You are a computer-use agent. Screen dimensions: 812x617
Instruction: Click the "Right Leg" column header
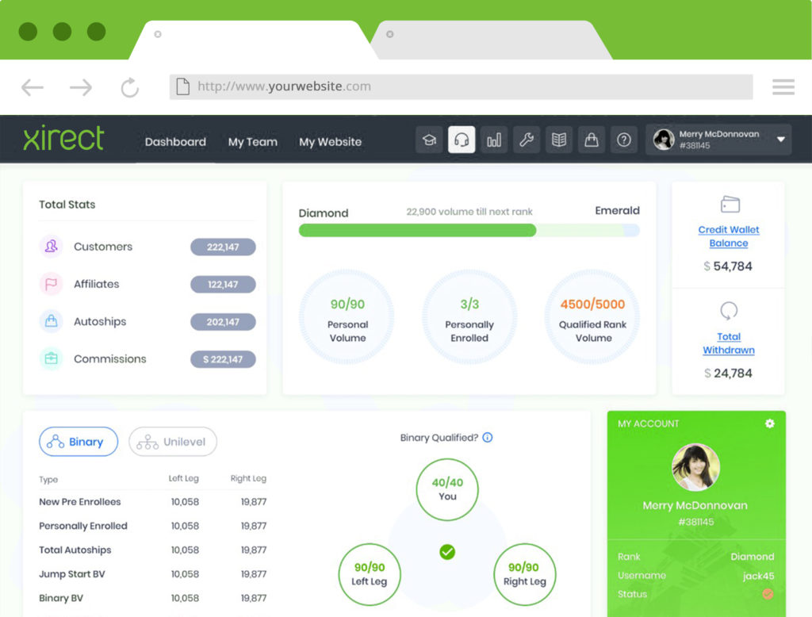pyautogui.click(x=248, y=478)
